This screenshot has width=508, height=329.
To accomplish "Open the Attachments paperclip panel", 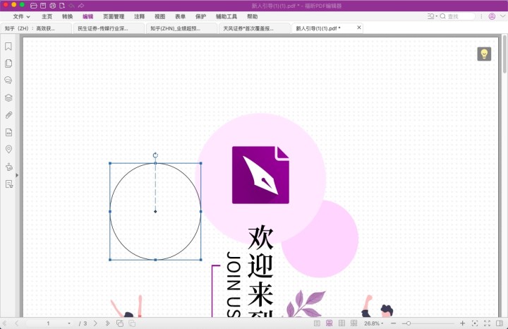I will pyautogui.click(x=9, y=114).
